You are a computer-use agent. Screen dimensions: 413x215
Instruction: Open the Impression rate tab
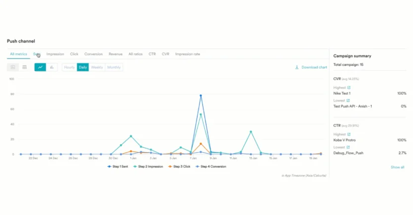pyautogui.click(x=188, y=54)
